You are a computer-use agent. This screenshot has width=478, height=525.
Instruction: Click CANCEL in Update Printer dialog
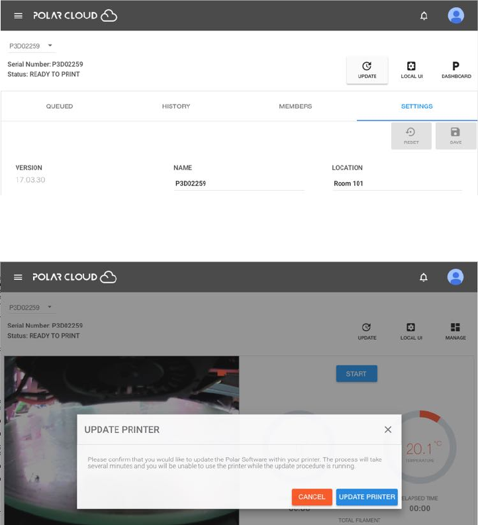tap(312, 497)
